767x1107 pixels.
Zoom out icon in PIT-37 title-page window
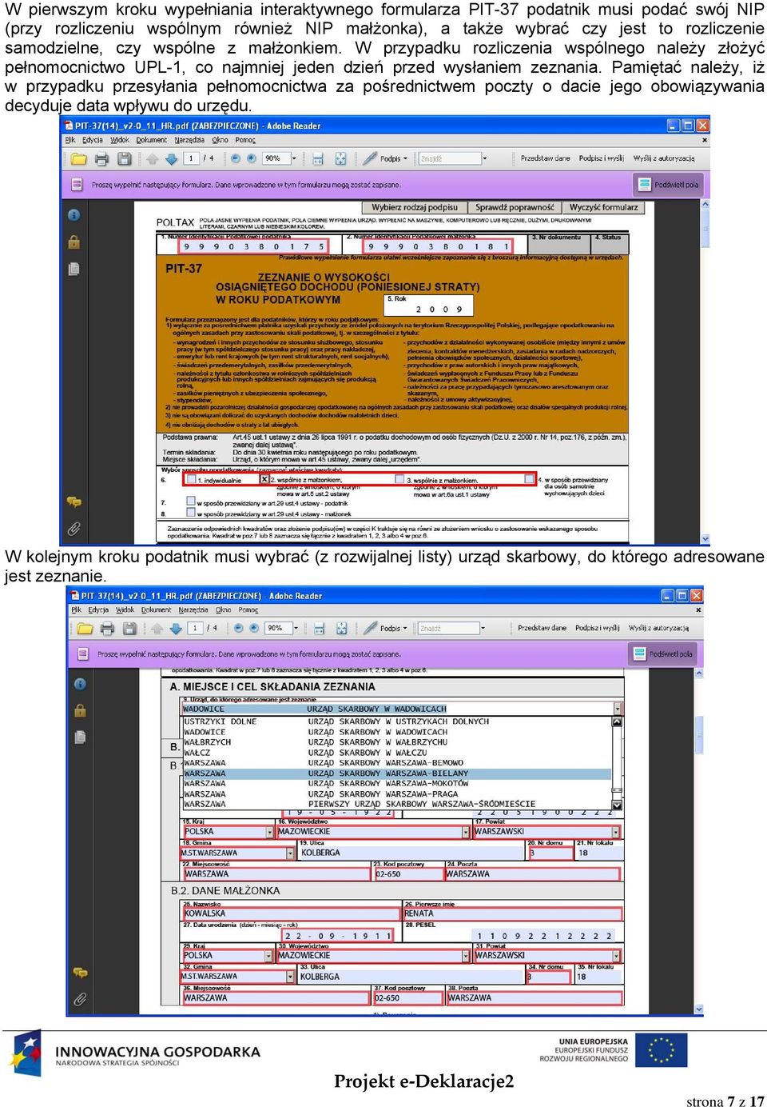click(x=236, y=158)
